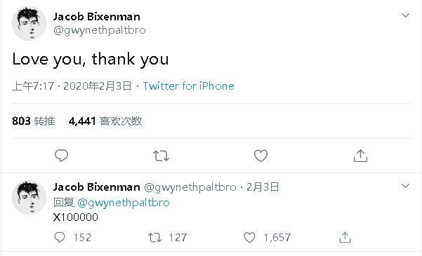The image size is (422, 256).
Task: Open the avatar beside the X100000 reply
Action: click(x=29, y=197)
